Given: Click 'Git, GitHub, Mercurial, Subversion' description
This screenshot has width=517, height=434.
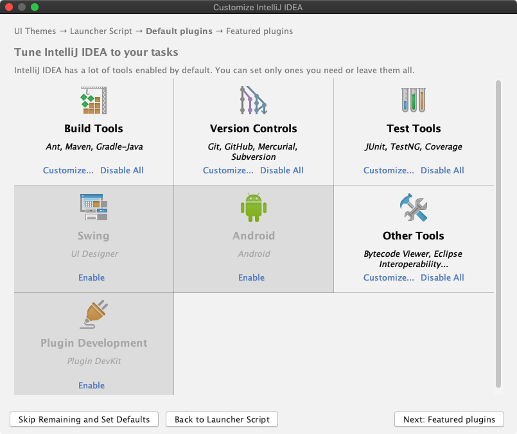Looking at the screenshot, I should [x=253, y=152].
